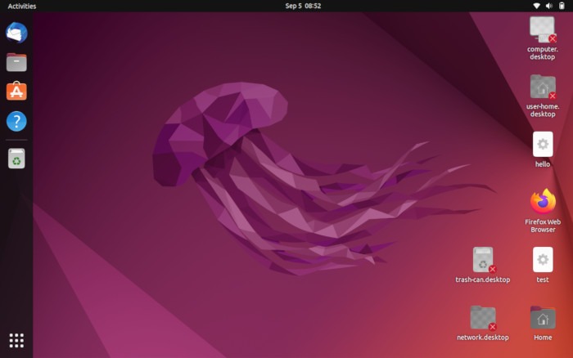This screenshot has height=358, width=573.
Task: Open Thunderbird Mail from the dock
Action: (x=16, y=33)
